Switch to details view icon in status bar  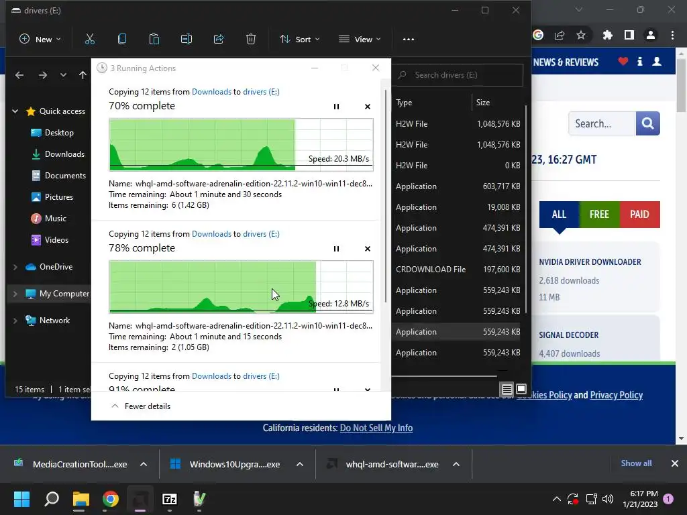507,389
